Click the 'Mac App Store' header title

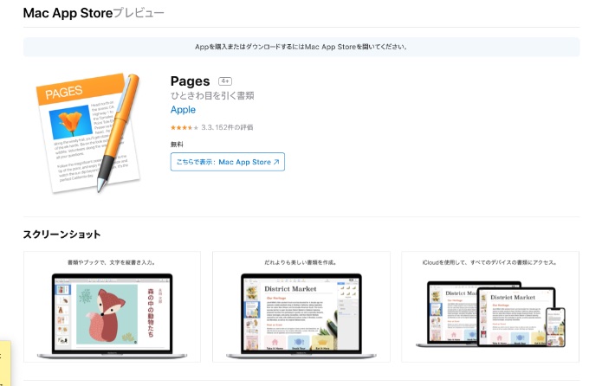pos(68,13)
